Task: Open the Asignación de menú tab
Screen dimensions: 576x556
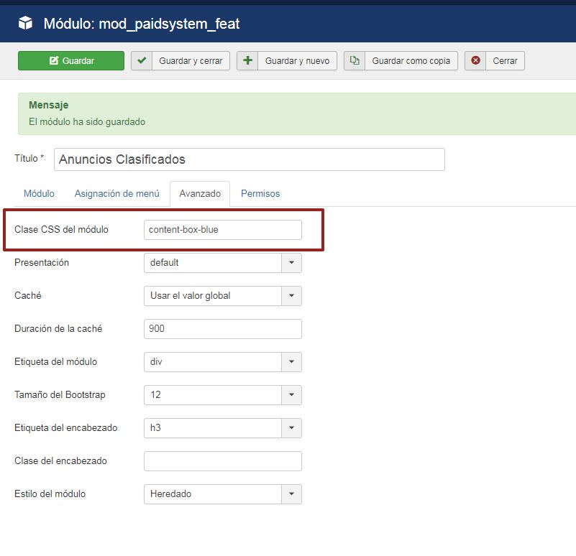Action: click(116, 193)
